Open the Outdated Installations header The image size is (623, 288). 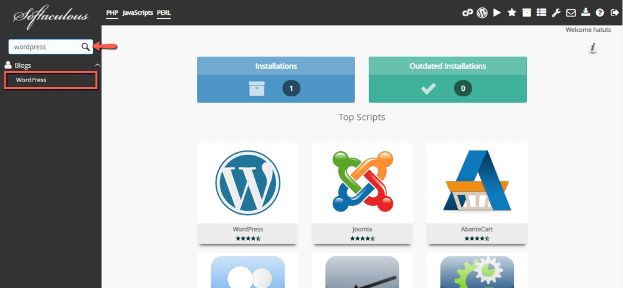(448, 66)
